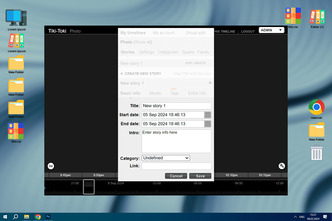
Task: Open the Feeds tab
Action: pos(203,52)
